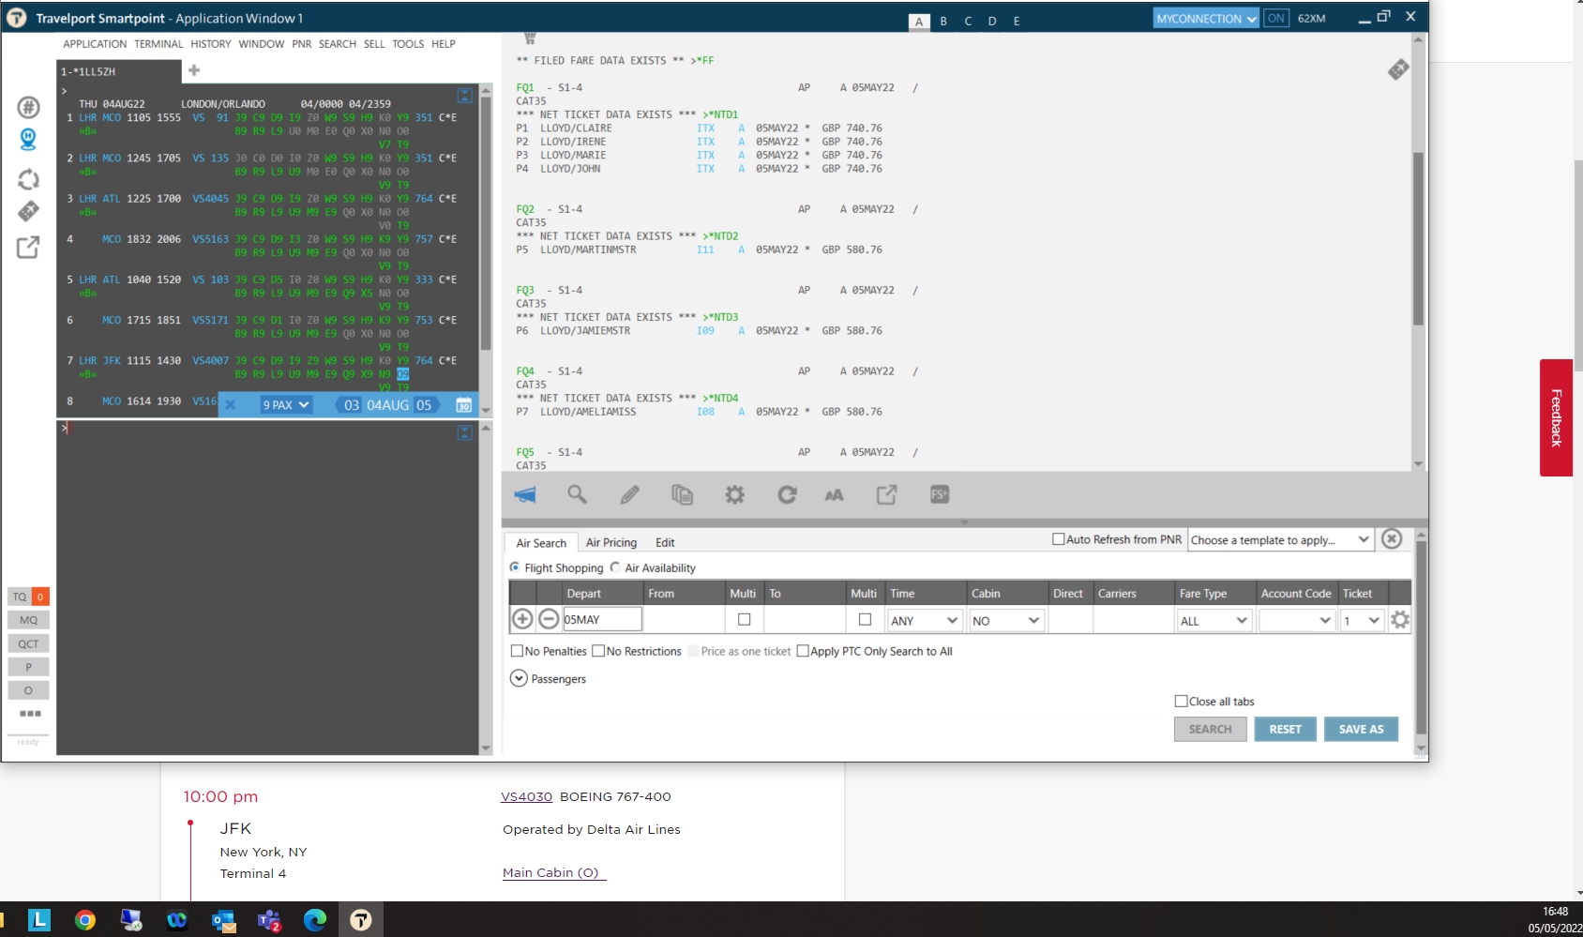Open the Time dropdown showing ANY

point(925,620)
